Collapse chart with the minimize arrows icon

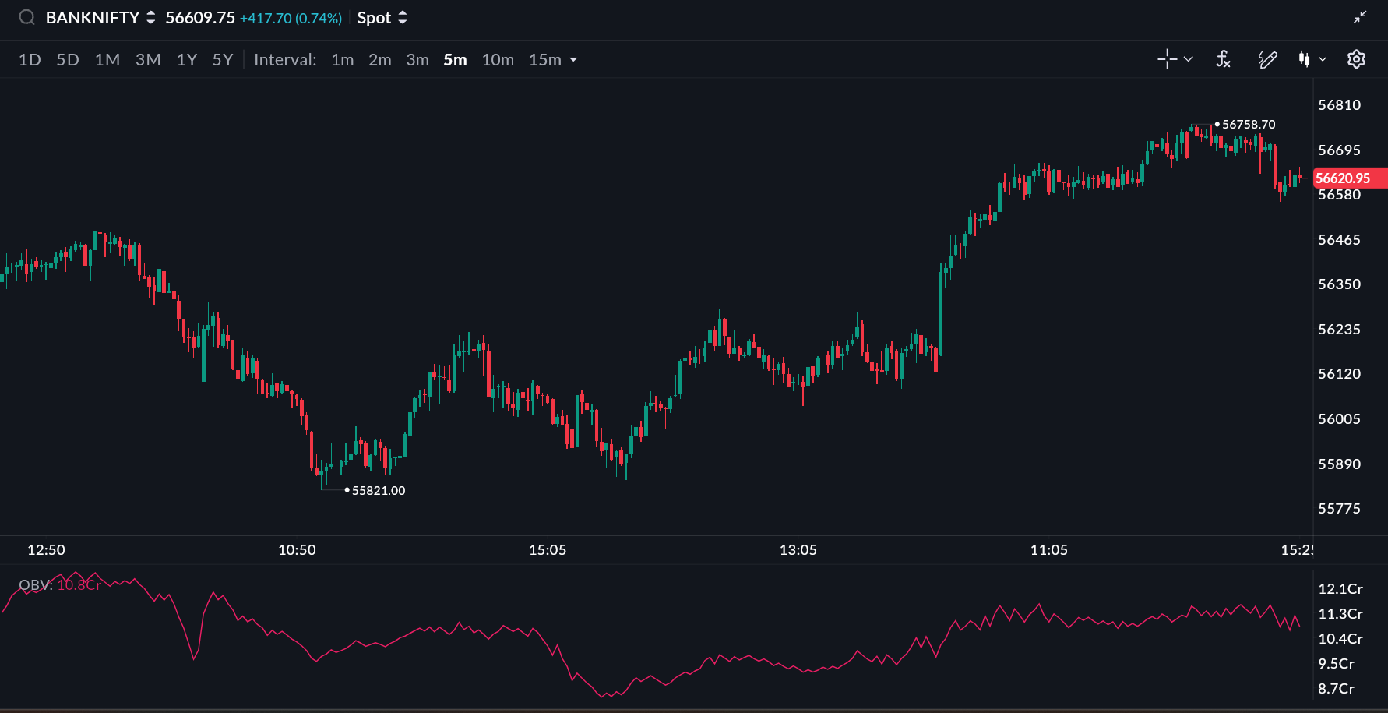click(1360, 17)
